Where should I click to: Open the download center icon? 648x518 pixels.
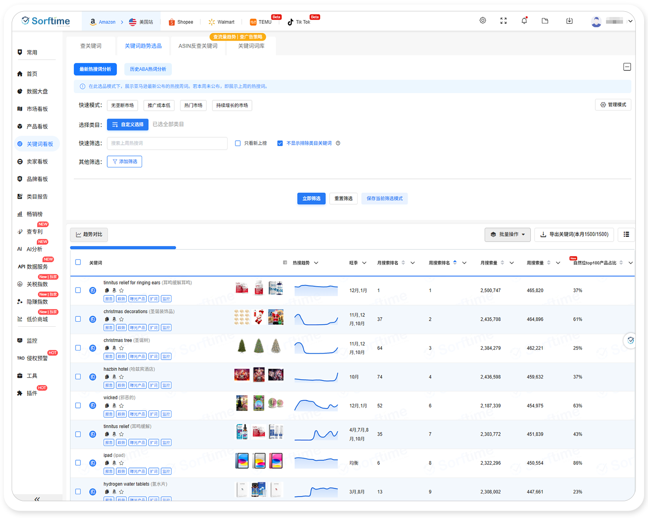(569, 21)
